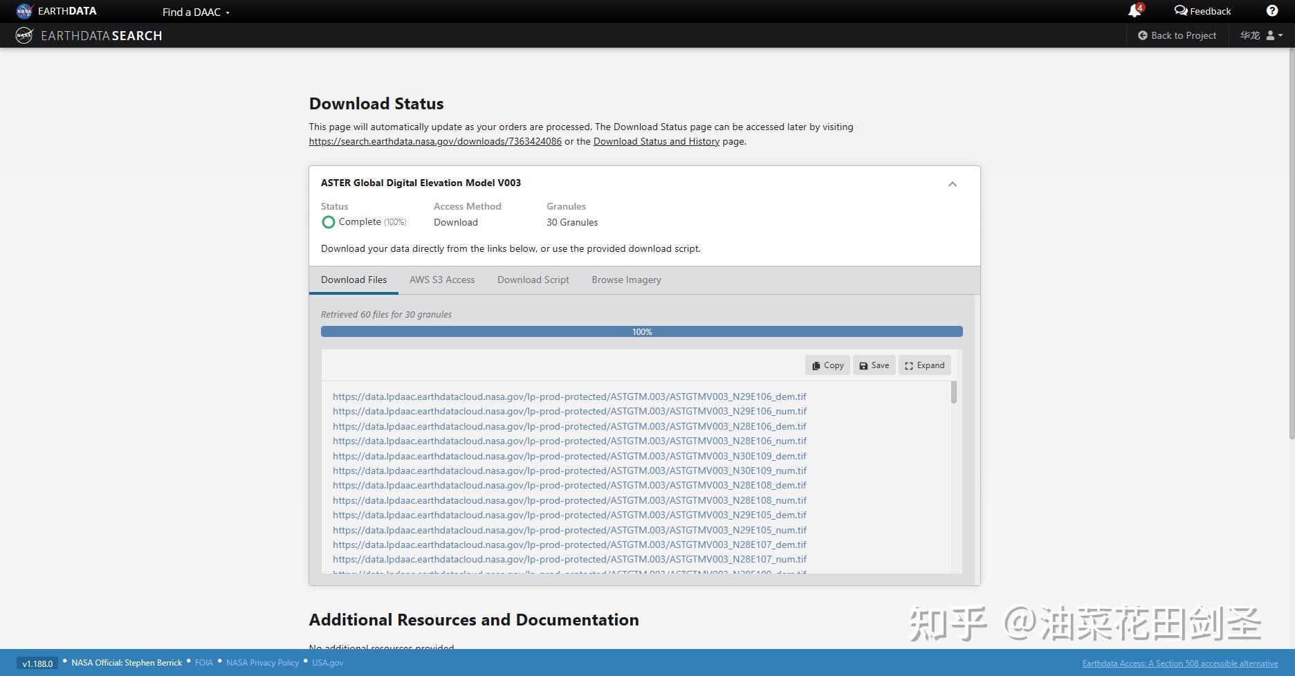Click the links list scrollbar thumb
Viewport: 1295px width, 676px height.
(x=954, y=392)
